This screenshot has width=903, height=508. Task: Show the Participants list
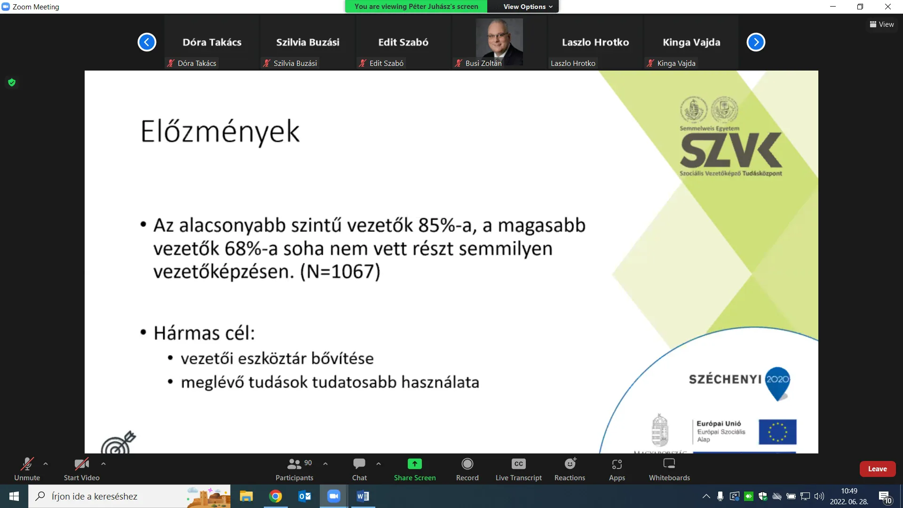(294, 469)
